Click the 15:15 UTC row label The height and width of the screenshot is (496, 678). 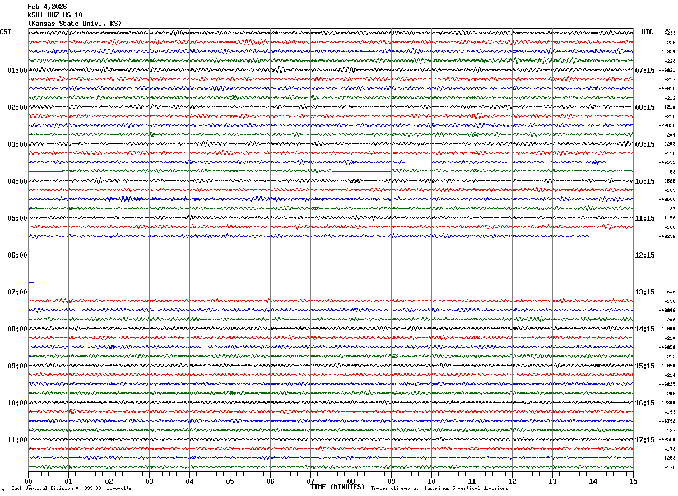click(x=645, y=366)
